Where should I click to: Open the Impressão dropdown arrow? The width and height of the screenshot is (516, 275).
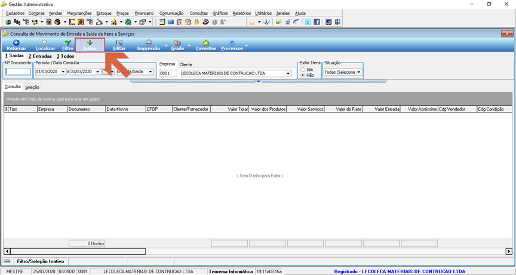pos(166,45)
